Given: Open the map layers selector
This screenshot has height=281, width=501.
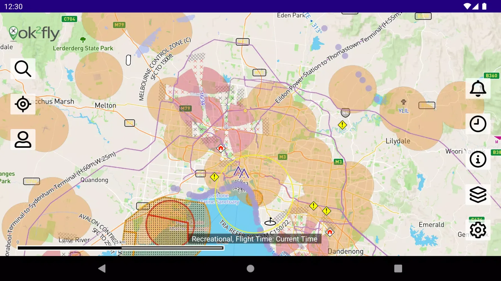Looking at the screenshot, I should [x=478, y=195].
